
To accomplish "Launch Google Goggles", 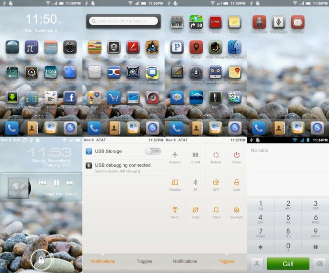I will tap(114, 72).
